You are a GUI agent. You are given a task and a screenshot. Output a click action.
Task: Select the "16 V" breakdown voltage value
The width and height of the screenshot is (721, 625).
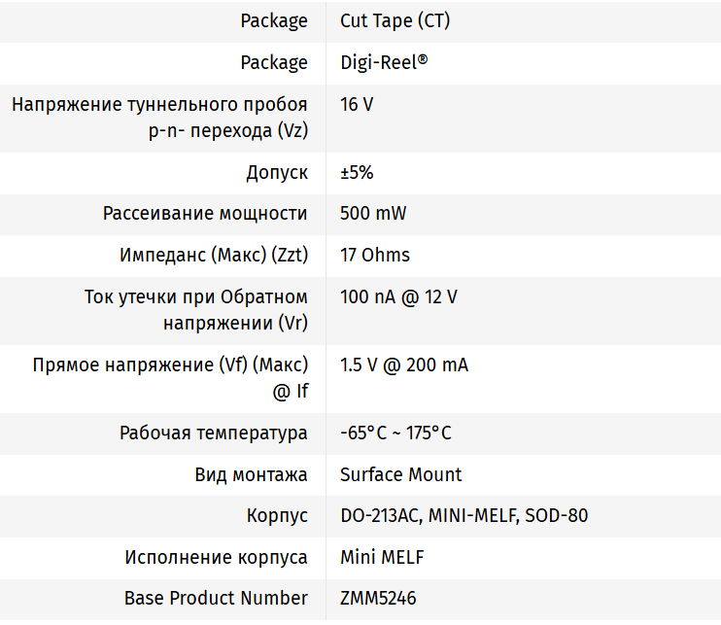click(357, 104)
